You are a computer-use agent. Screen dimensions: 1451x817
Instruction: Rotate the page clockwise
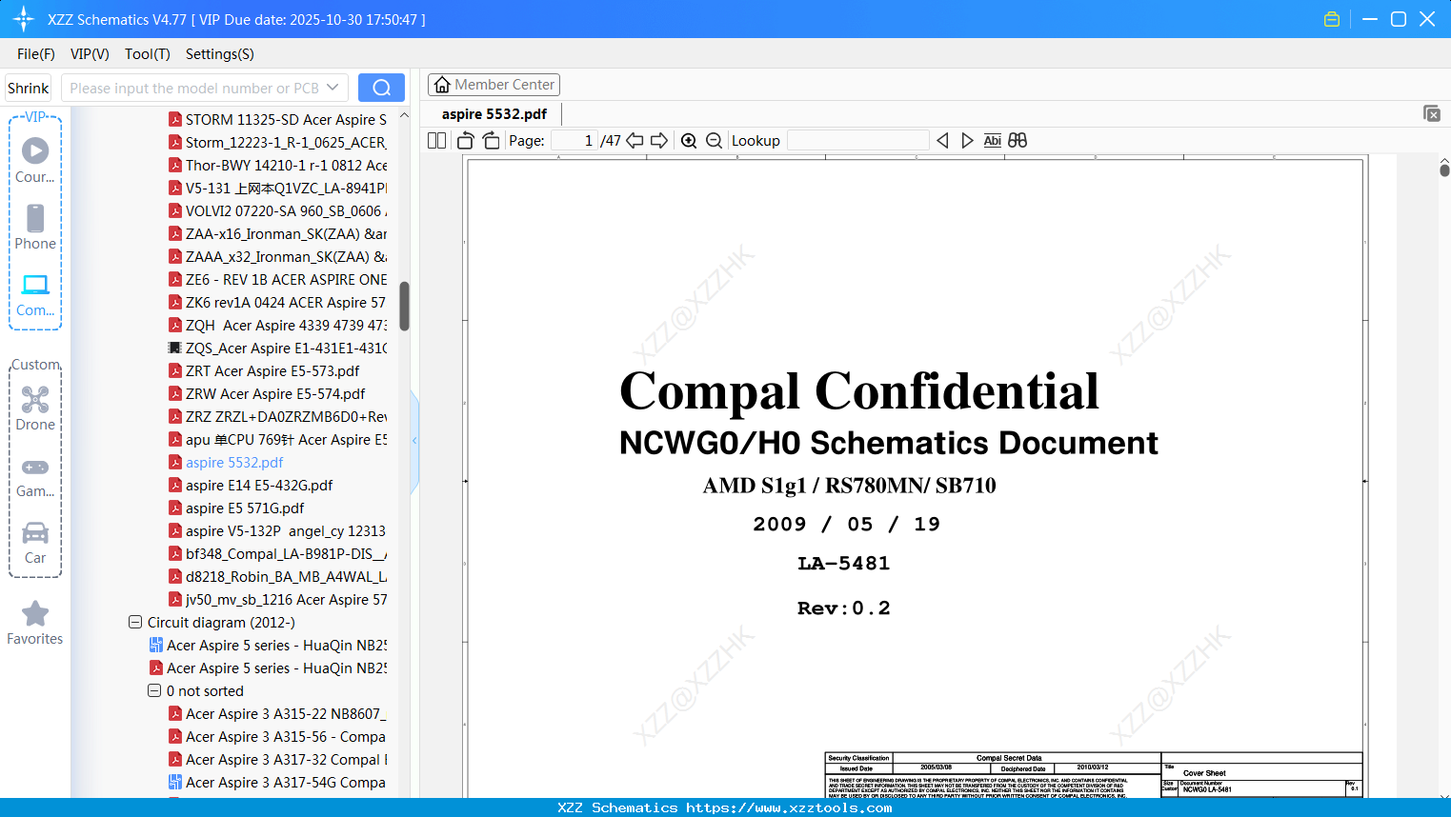pos(492,141)
